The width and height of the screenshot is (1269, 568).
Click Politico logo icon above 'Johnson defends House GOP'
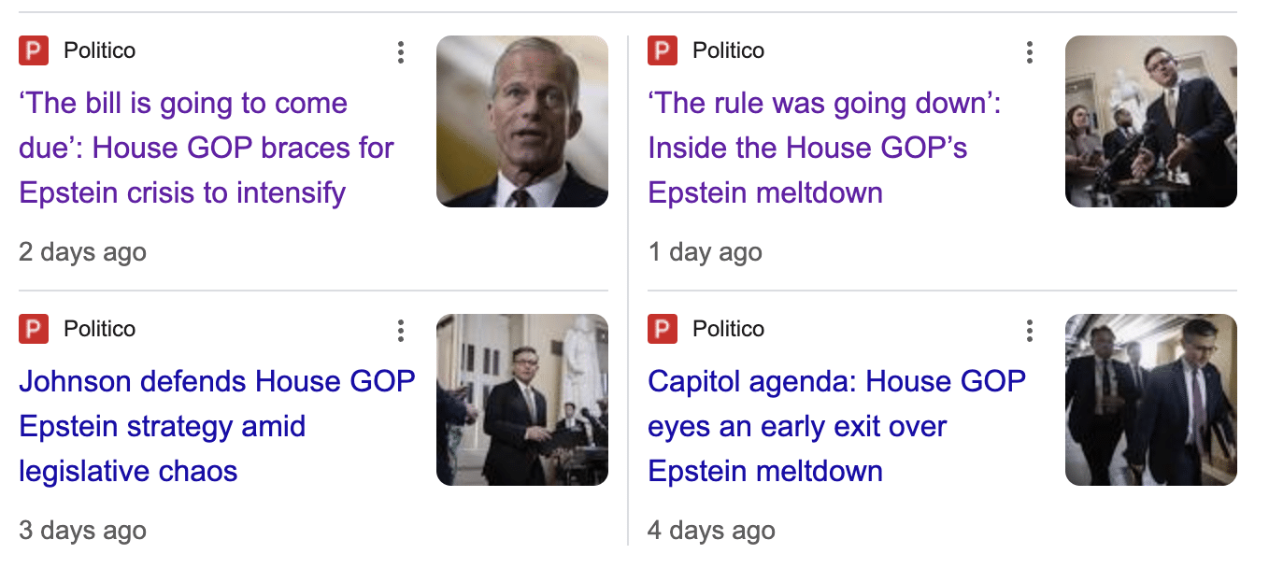pos(34,329)
